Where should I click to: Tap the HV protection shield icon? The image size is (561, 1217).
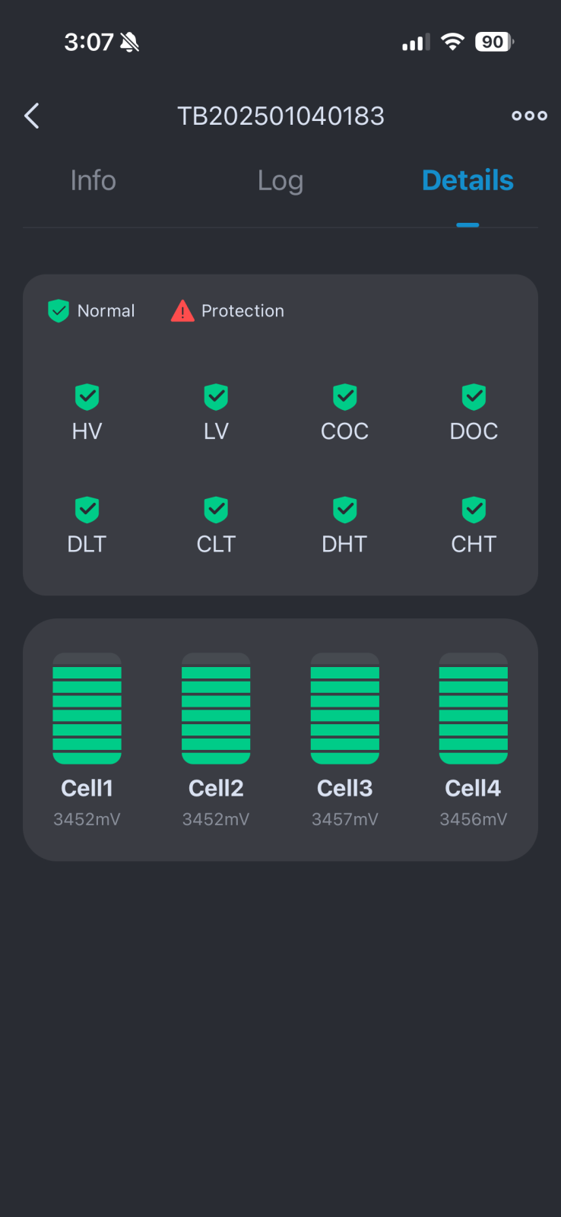pyautogui.click(x=87, y=396)
